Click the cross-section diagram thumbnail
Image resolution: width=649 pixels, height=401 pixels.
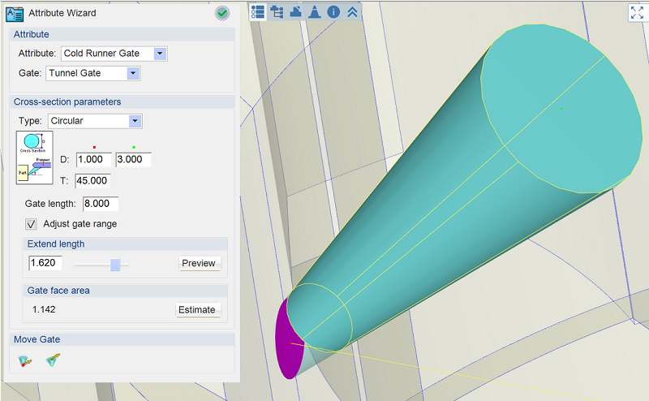coord(35,157)
